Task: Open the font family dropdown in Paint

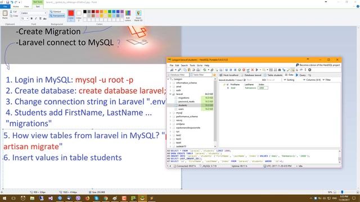Action: (x=45, y=13)
